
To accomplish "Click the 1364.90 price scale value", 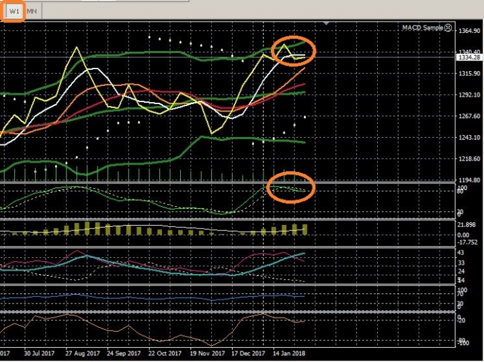I will click(x=468, y=31).
